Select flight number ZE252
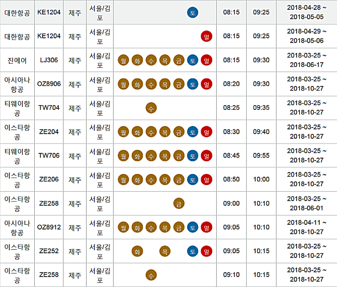Image resolution: width=337 pixels, height=287 pixels. [x=49, y=251]
